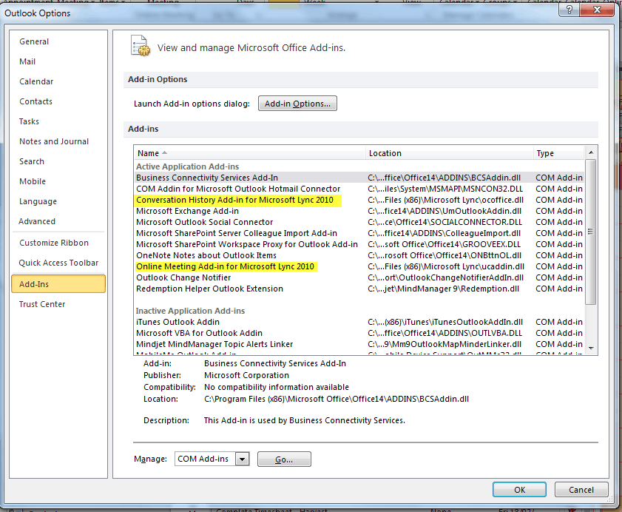Viewport: 622px width, 512px height.
Task: Select SharePoint Workspace Proxy for Outlook Add-in
Action: (359, 244)
